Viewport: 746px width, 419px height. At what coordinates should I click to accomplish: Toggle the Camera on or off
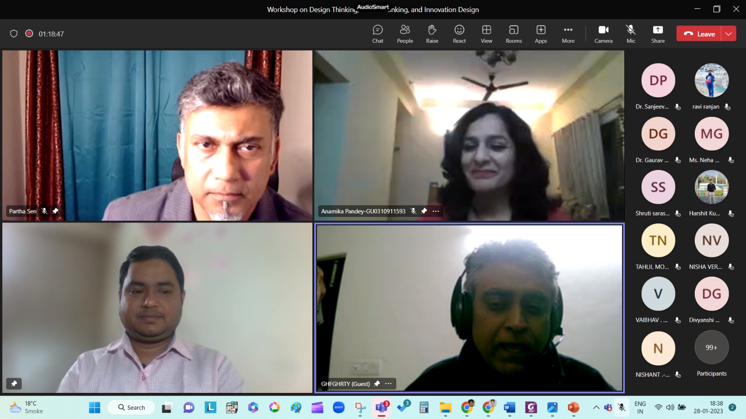point(603,34)
